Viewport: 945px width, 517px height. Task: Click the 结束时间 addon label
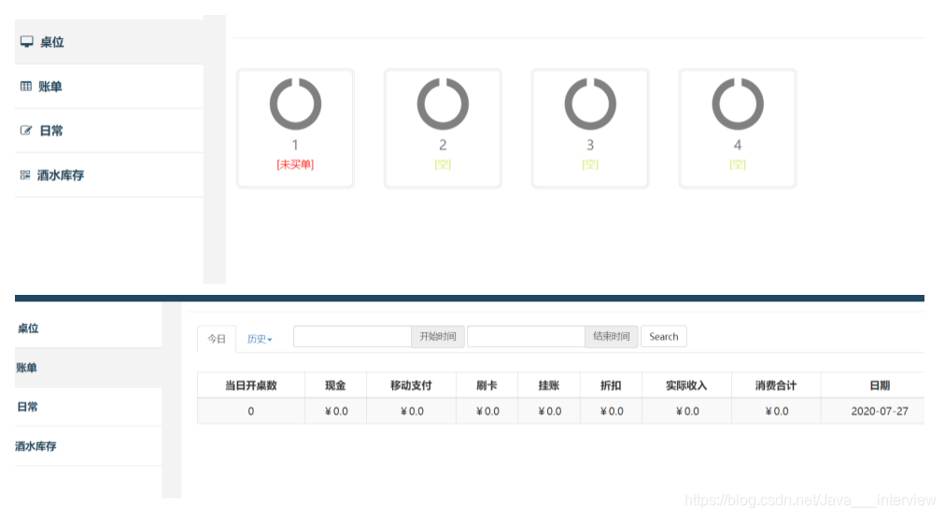[611, 336]
